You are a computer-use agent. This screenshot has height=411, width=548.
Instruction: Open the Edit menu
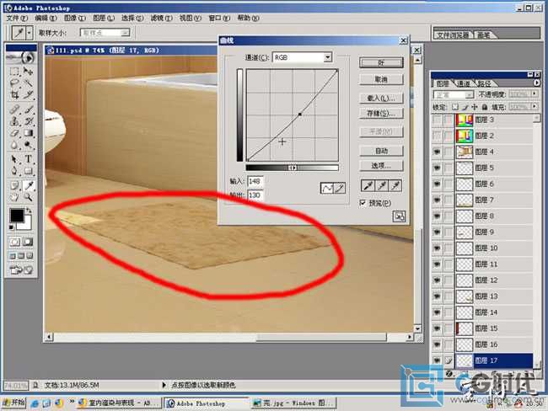46,18
